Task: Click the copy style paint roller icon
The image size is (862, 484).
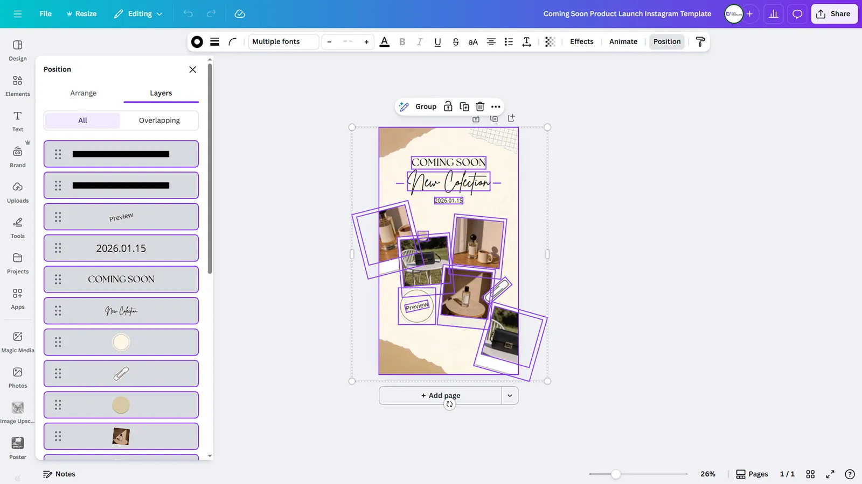Action: (700, 42)
